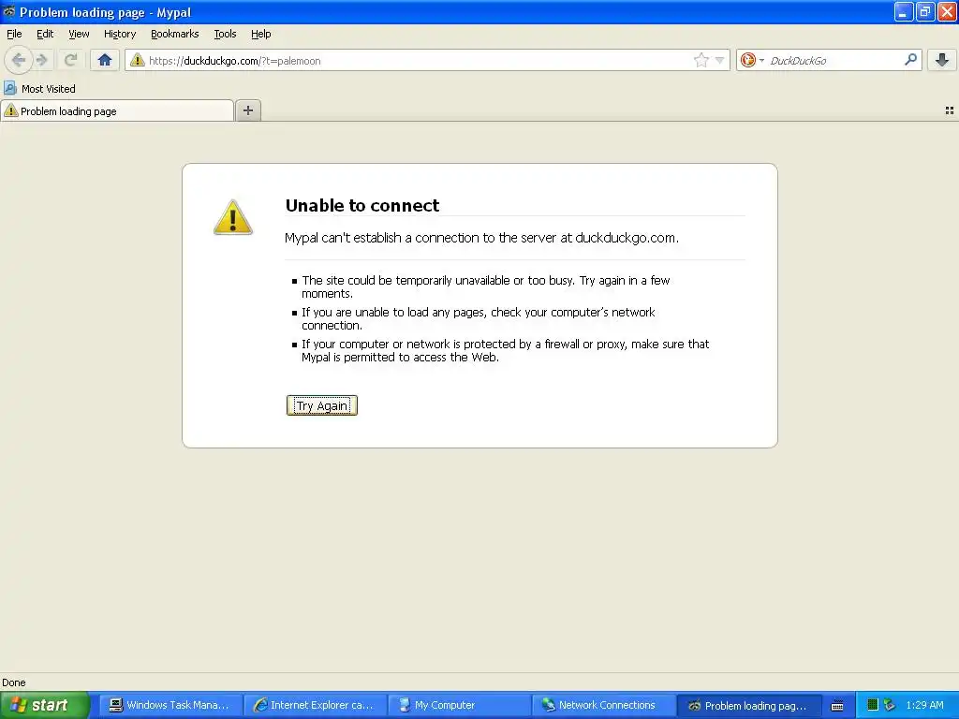Open the Tools menu
The image size is (959, 719).
pos(225,35)
